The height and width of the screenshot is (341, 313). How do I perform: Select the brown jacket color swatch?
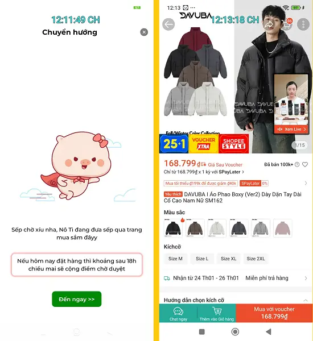(x=195, y=228)
